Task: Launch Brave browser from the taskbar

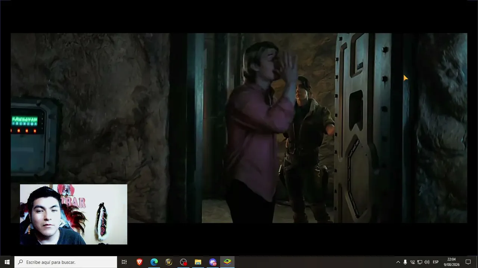Action: pos(139,262)
